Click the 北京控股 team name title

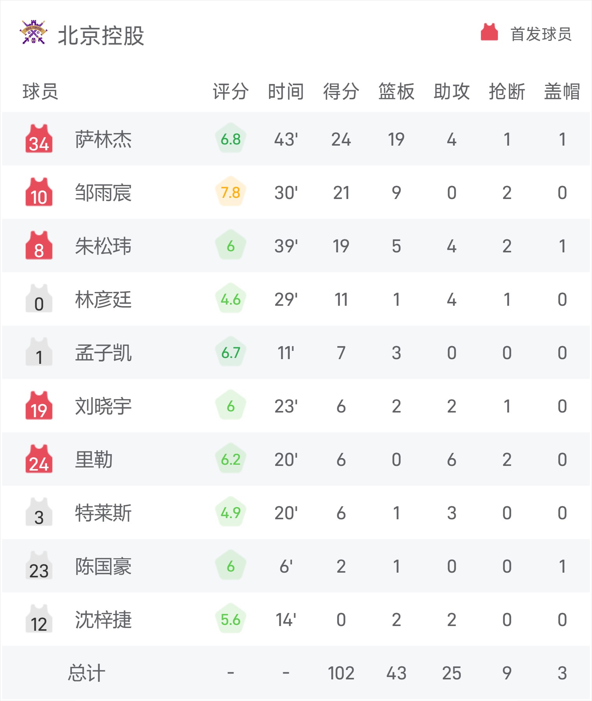101,35
